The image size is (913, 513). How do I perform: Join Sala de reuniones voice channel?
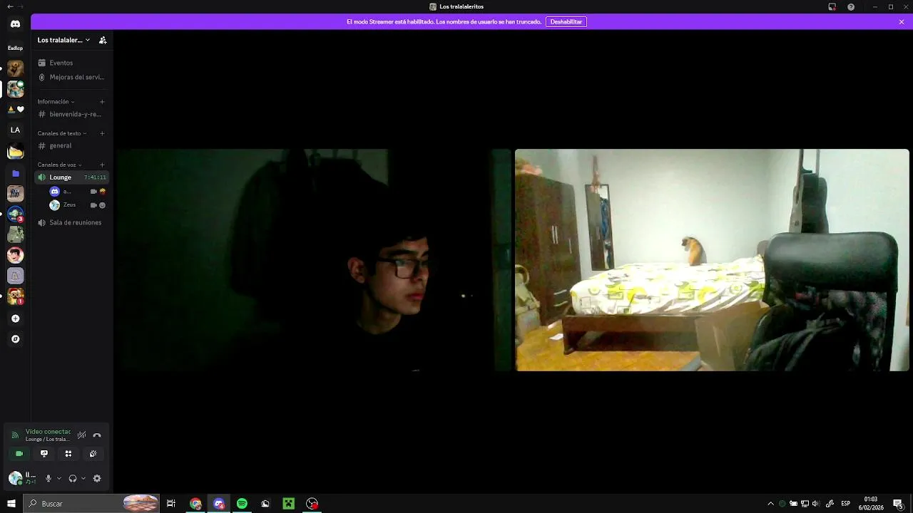pyautogui.click(x=72, y=222)
